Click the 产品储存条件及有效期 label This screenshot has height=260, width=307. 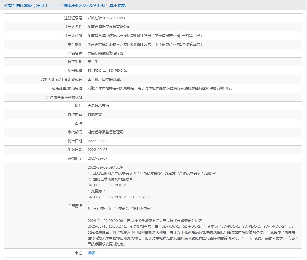point(64,97)
